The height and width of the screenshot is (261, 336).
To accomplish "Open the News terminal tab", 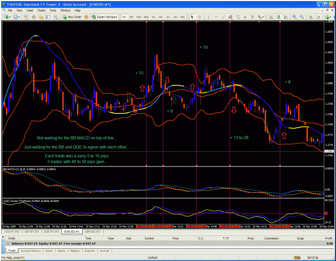I will coord(49,251).
